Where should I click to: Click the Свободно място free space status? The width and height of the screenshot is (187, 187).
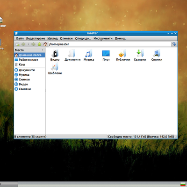[x=141, y=137]
